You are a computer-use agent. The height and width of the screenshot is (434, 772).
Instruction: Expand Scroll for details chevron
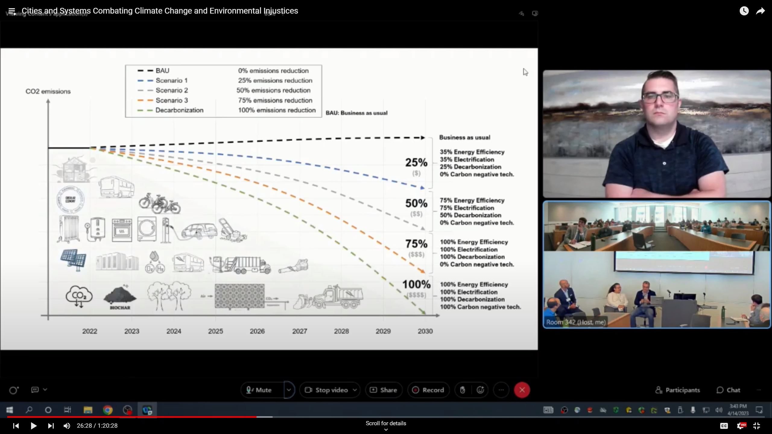tap(386, 430)
